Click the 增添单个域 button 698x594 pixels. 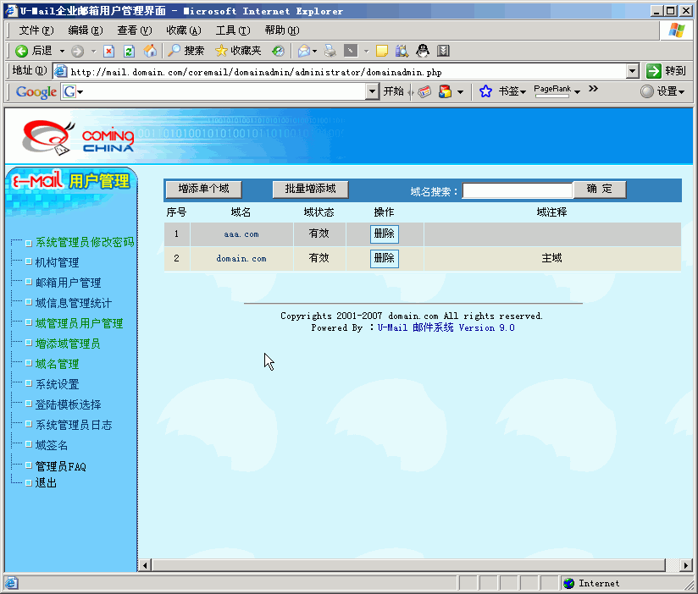(203, 190)
